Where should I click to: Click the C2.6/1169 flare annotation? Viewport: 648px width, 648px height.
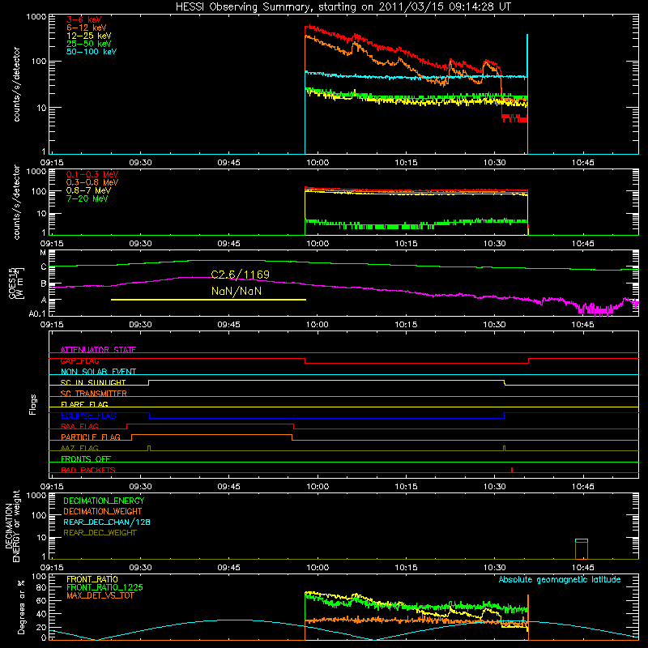pyautogui.click(x=240, y=275)
